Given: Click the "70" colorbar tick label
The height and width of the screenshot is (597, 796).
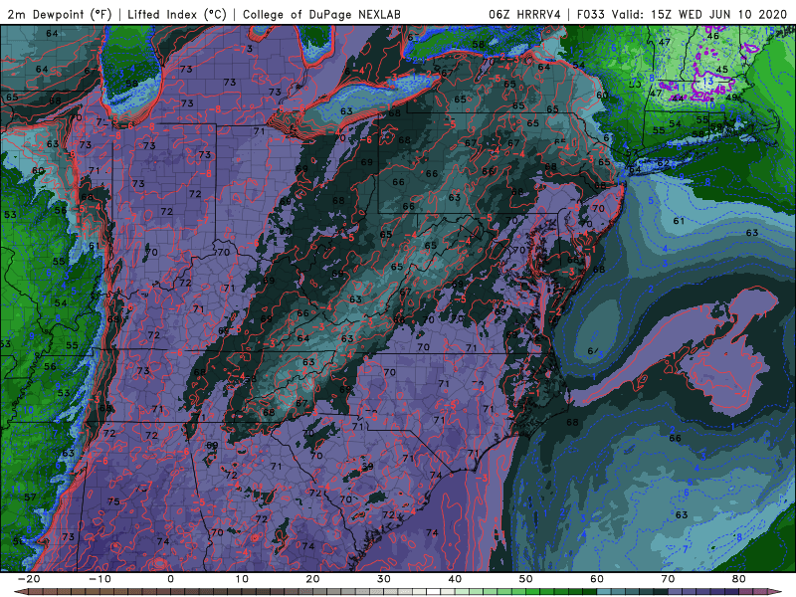Looking at the screenshot, I should point(668,579).
